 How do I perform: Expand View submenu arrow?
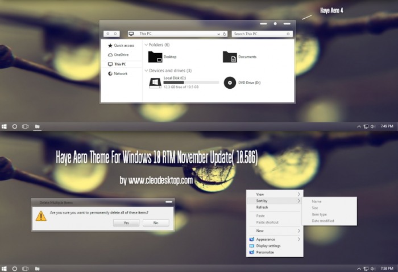298,194
